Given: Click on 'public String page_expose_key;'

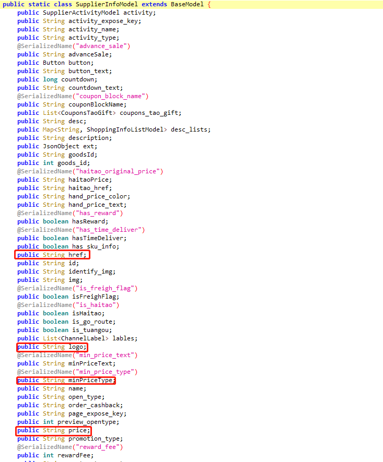Looking at the screenshot, I should (72, 413).
